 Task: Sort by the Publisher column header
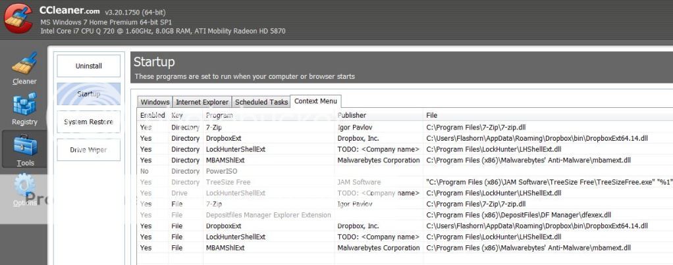(379, 115)
